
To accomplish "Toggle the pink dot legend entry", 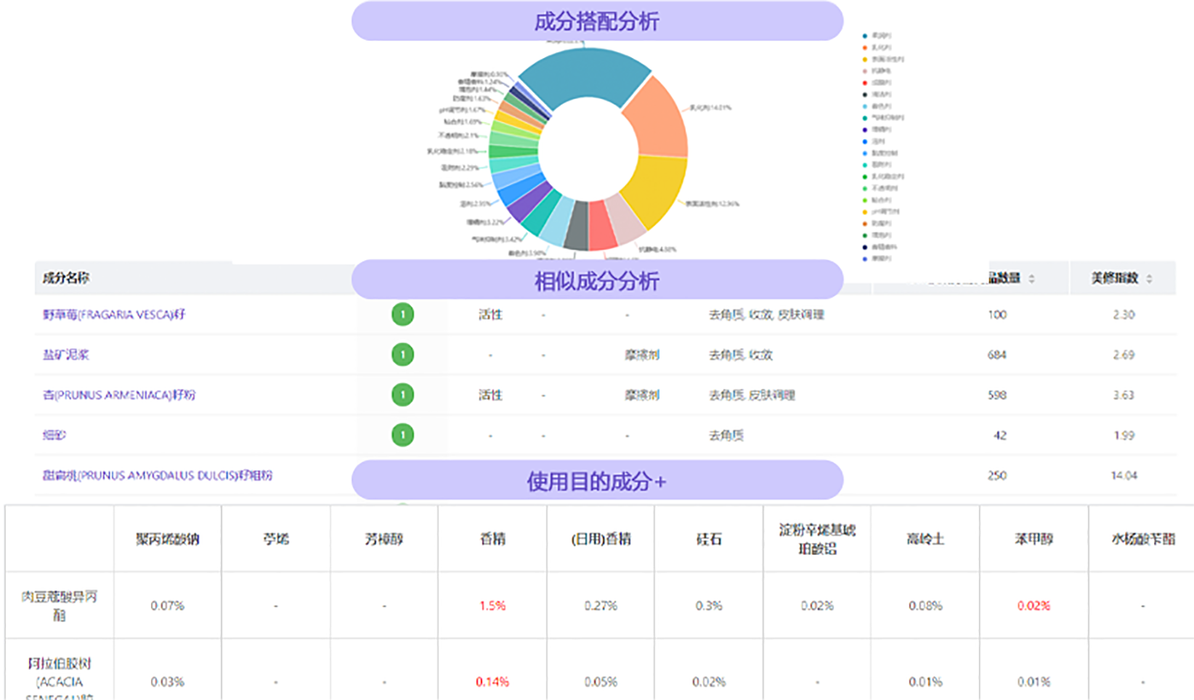I will (865, 71).
